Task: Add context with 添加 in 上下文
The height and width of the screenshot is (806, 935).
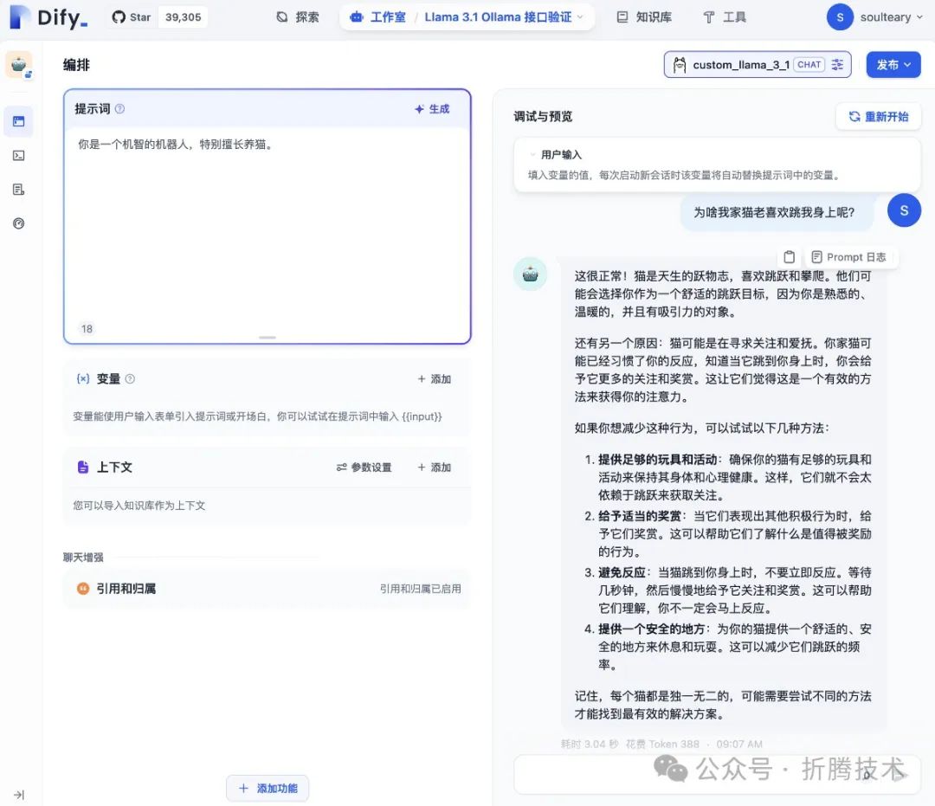Action: click(x=434, y=467)
